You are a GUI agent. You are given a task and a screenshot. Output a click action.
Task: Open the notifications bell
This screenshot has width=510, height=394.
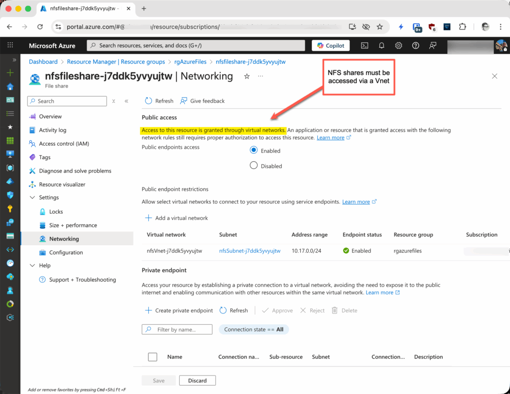point(382,45)
